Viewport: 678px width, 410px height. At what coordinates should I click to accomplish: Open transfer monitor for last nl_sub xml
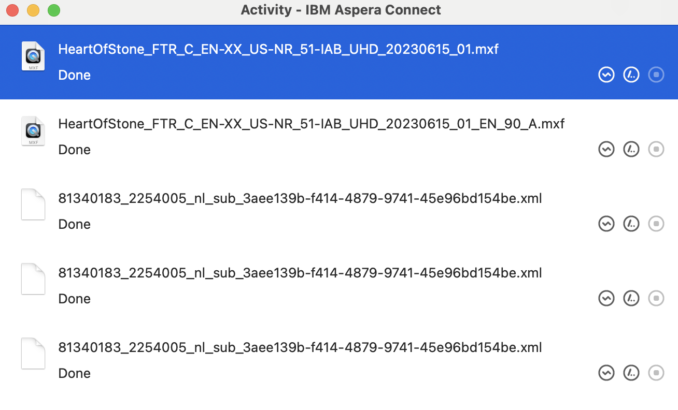[x=606, y=373]
